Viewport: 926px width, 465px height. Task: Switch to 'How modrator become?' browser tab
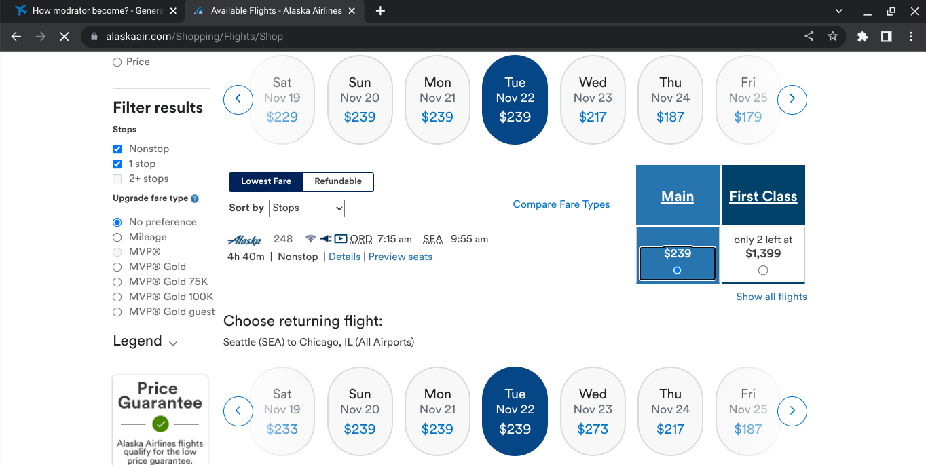point(95,11)
